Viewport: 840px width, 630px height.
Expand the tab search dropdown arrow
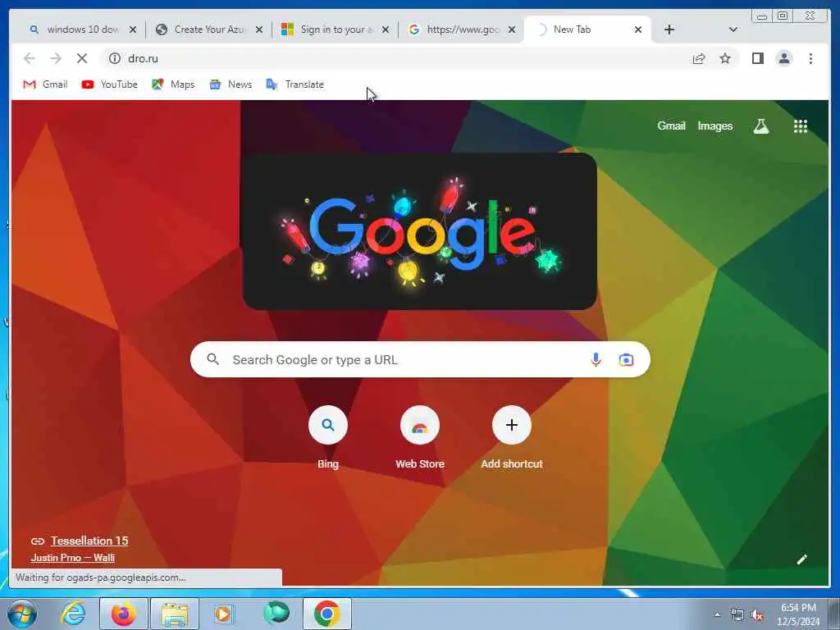[733, 30]
